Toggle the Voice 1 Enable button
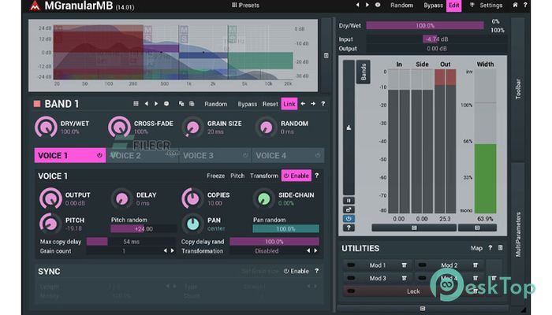This screenshot has width=552, height=315. [296, 176]
